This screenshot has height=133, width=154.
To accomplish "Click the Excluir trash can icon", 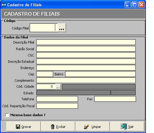I will (x=53, y=127).
